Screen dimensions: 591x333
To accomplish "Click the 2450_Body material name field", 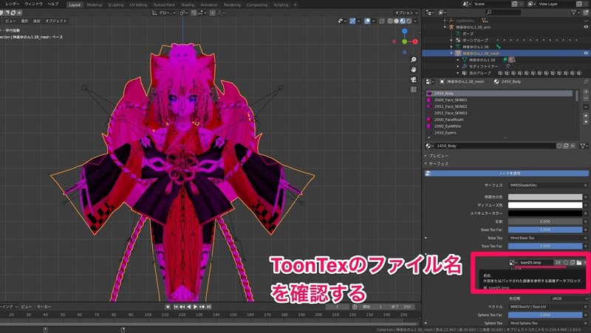I will (495, 145).
